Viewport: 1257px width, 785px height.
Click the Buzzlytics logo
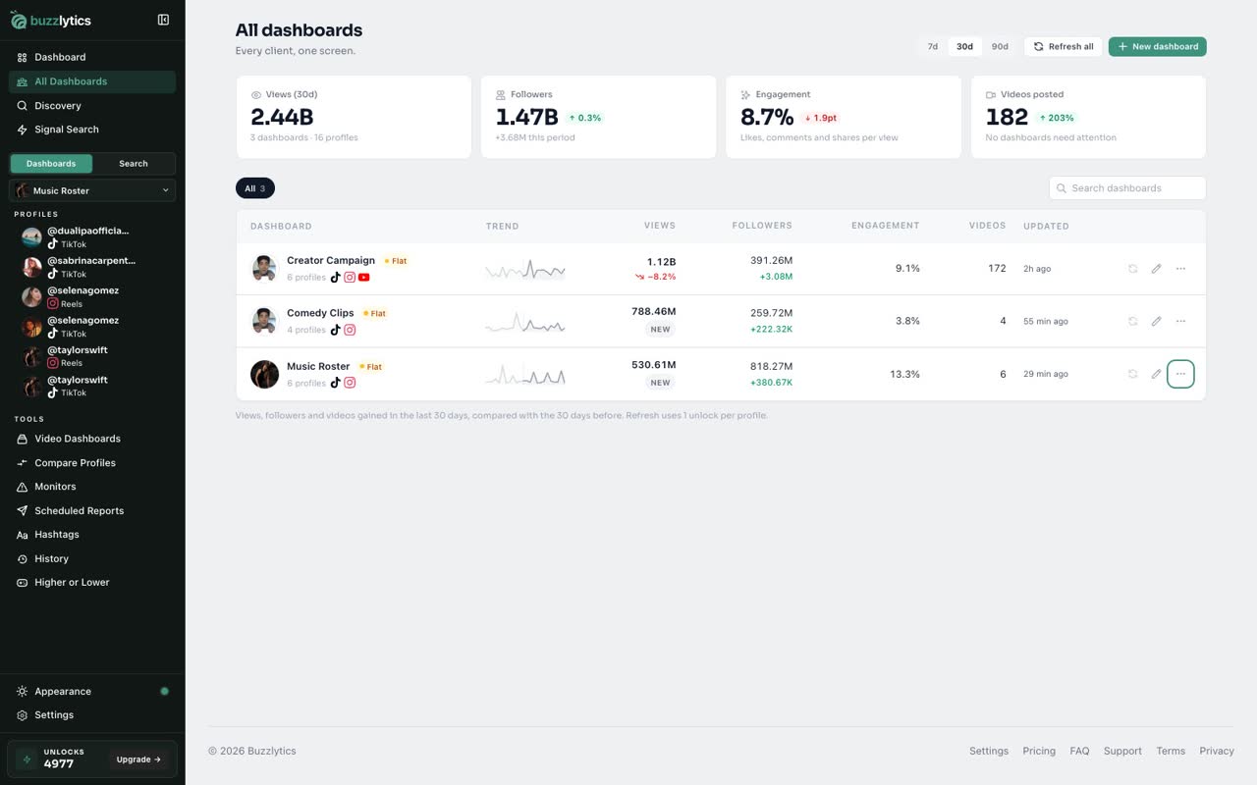[x=49, y=20]
